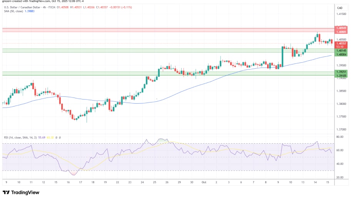Click date 14 on the time axis
This screenshot has height=197, width=351.
tap(315, 182)
